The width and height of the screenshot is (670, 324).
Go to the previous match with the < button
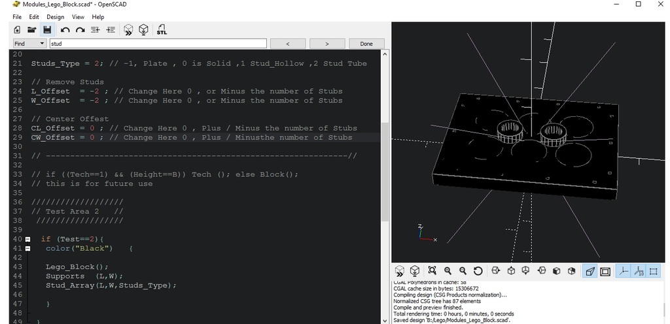click(288, 44)
